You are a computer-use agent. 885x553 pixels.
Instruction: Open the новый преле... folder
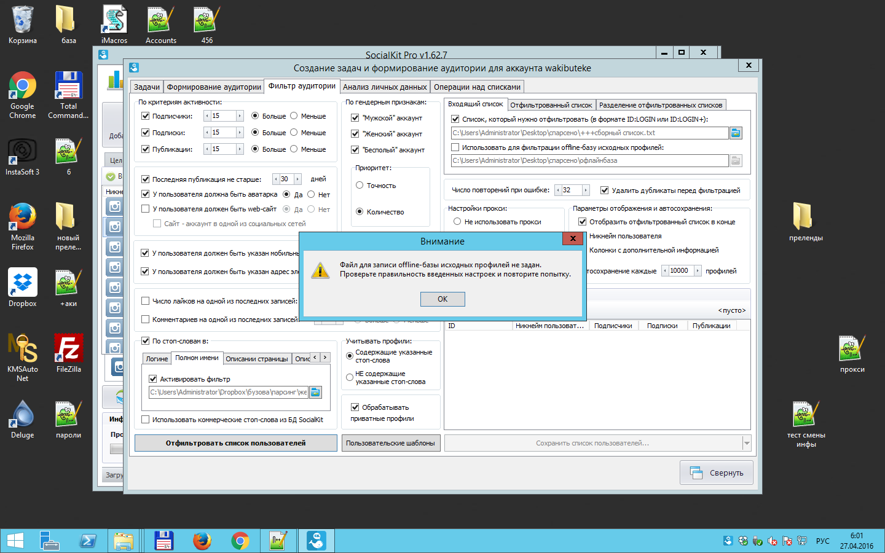(69, 227)
